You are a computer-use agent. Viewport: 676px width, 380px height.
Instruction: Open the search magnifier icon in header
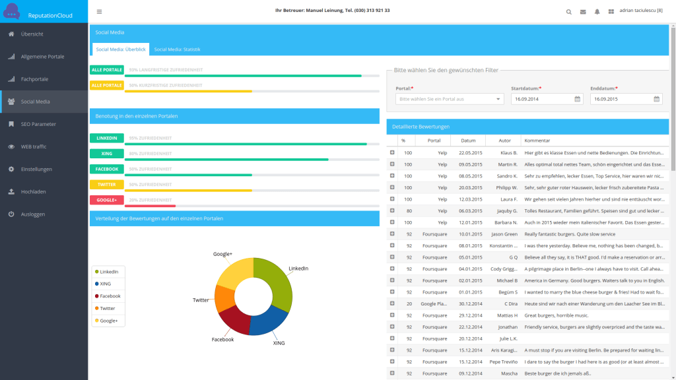[569, 11]
